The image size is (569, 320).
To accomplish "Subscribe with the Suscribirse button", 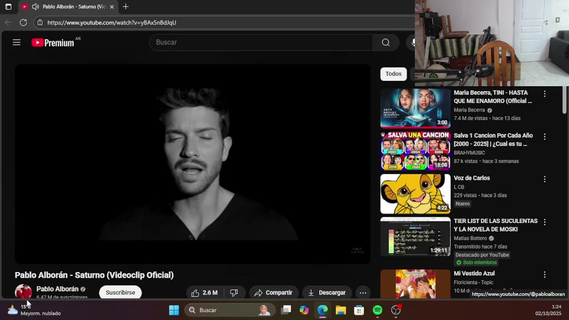I will pos(120,292).
